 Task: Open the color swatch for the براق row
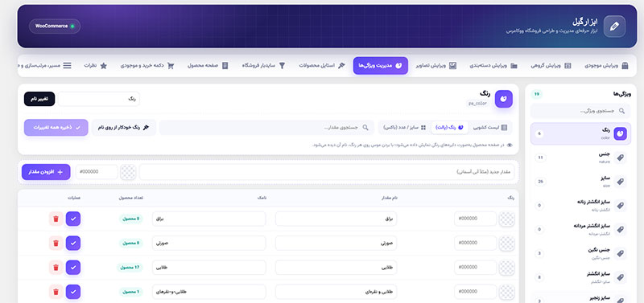click(x=506, y=219)
